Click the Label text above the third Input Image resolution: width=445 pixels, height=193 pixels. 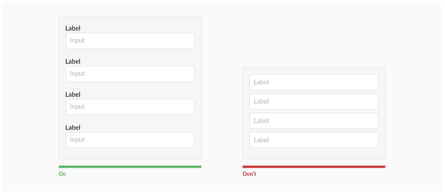click(73, 94)
